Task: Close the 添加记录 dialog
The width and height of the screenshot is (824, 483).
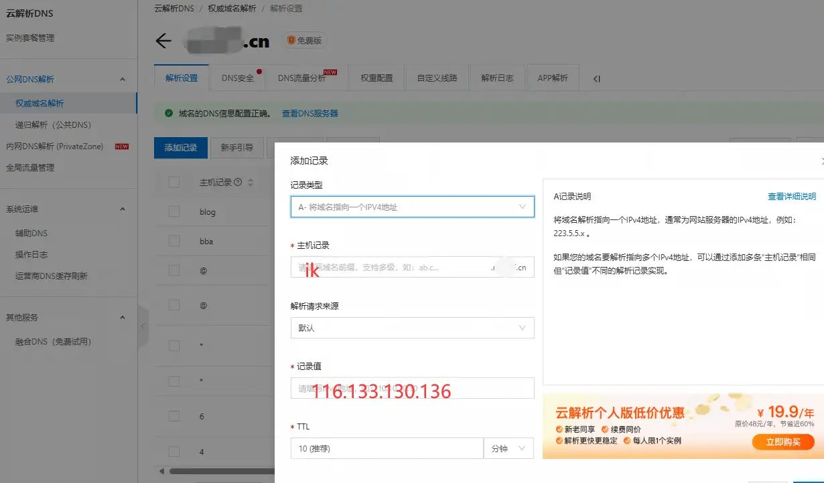Action: (822, 160)
